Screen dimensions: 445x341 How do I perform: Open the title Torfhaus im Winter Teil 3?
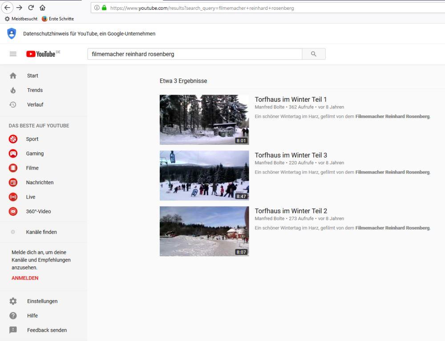tap(291, 155)
